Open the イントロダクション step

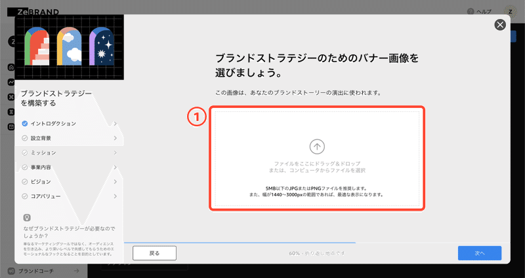70,124
